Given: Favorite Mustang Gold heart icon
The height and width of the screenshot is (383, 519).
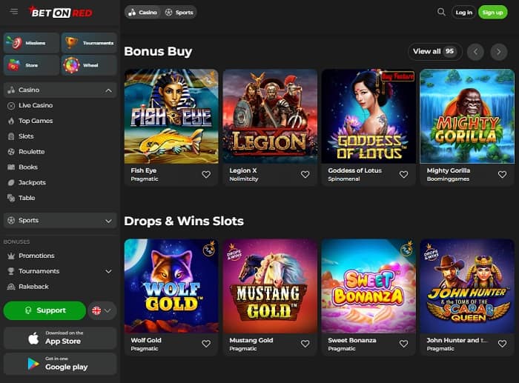Looking at the screenshot, I should pos(305,344).
